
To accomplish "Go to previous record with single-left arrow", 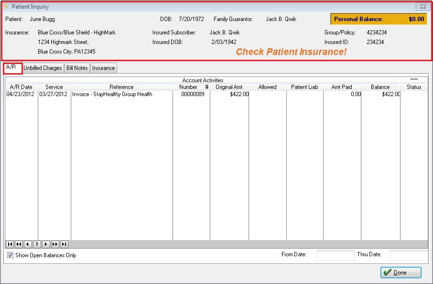I will click(28, 244).
